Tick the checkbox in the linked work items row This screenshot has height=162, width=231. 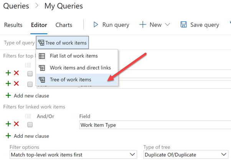(x=30, y=125)
